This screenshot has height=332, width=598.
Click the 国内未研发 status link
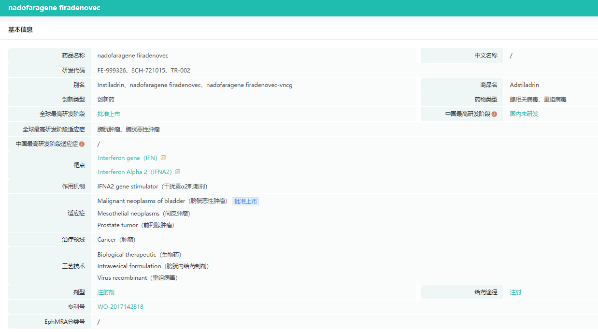(524, 114)
